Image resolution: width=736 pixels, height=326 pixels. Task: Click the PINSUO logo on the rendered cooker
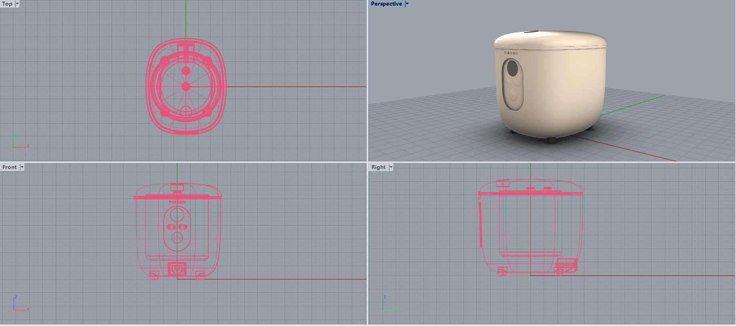tap(511, 53)
